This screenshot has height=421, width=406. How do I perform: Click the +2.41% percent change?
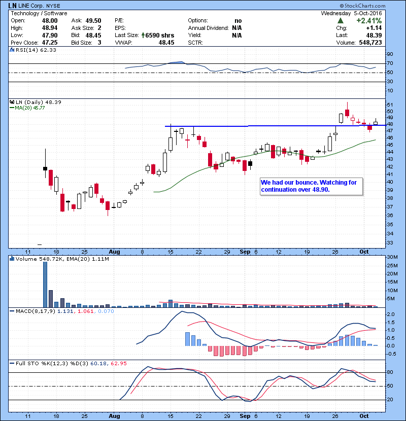coord(369,21)
